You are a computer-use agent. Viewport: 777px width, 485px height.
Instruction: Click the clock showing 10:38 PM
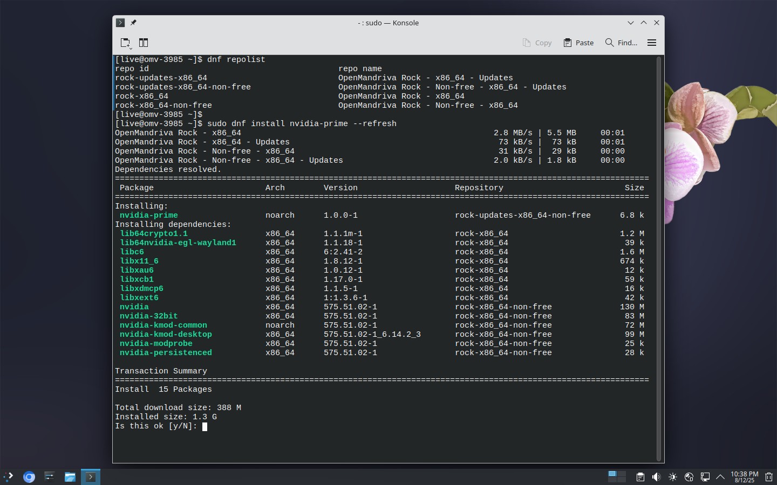click(x=744, y=477)
